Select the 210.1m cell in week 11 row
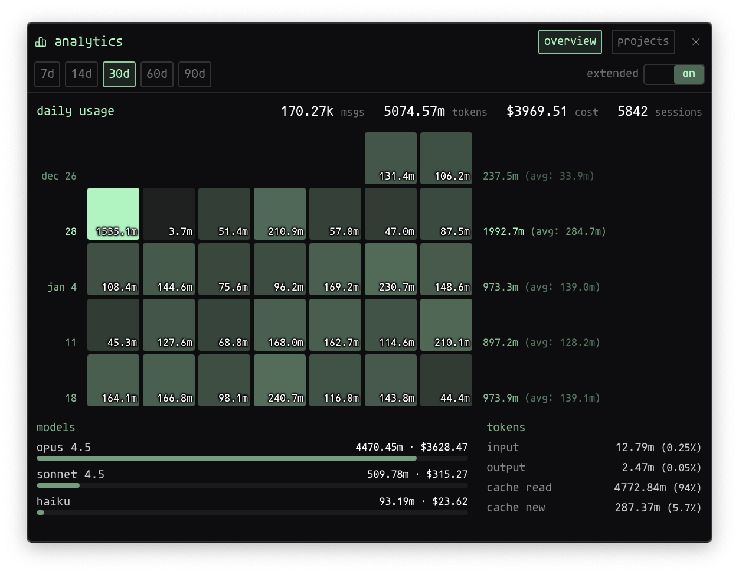Viewport: 739px width, 574px height. 446,325
